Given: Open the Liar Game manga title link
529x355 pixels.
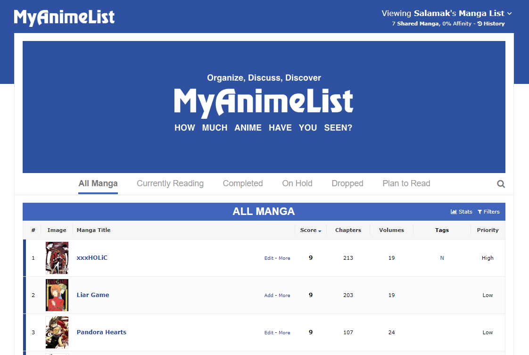Looking at the screenshot, I should coord(93,295).
